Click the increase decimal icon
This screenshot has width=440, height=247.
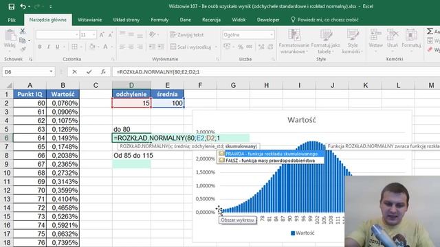tap(261, 47)
